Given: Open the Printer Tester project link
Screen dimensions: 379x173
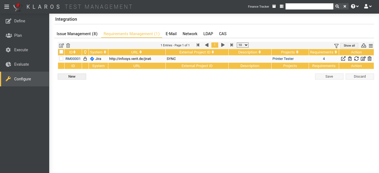Looking at the screenshot, I should (283, 59).
